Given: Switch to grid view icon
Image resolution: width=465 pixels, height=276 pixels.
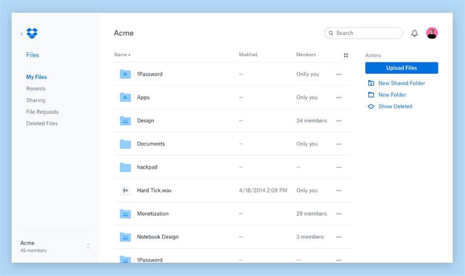Looking at the screenshot, I should tap(346, 55).
